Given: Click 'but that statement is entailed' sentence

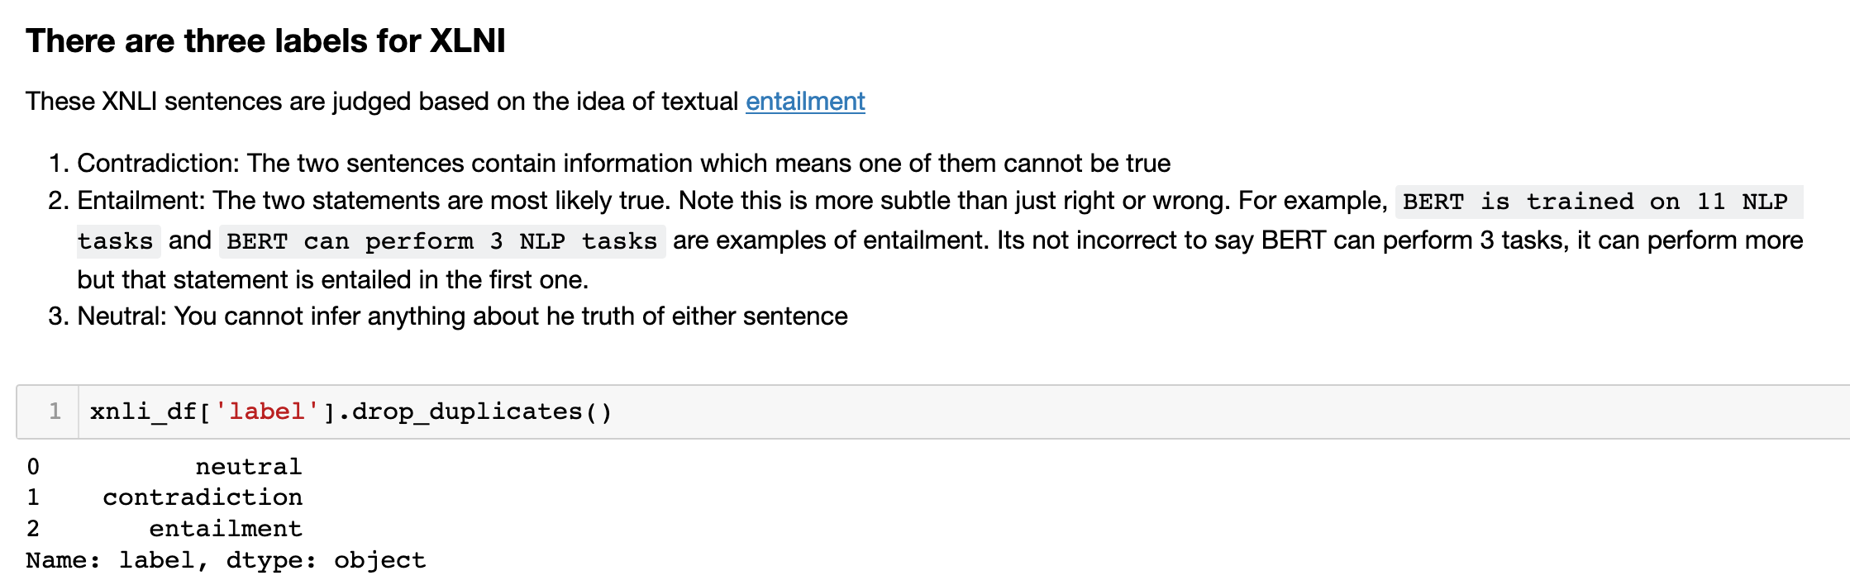Looking at the screenshot, I should (332, 280).
